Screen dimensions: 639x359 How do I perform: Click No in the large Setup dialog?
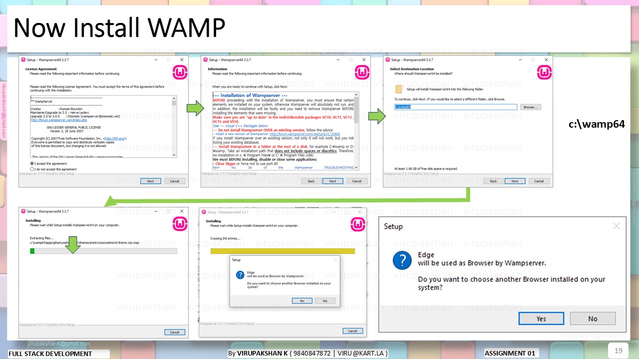pos(593,319)
